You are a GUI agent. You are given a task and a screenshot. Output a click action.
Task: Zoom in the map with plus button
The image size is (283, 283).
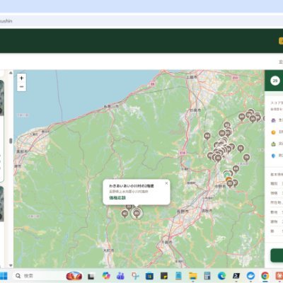point(21,78)
